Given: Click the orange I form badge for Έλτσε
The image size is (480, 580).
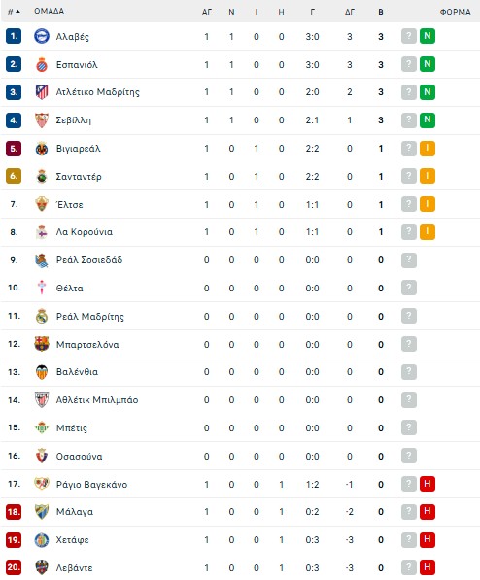Looking at the screenshot, I should [428, 204].
